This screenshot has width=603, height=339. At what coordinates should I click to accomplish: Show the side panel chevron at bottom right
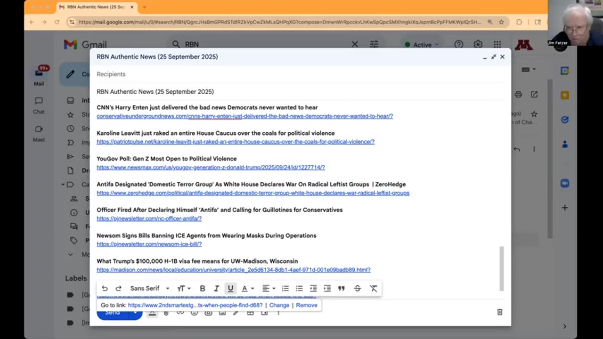pyautogui.click(x=565, y=326)
